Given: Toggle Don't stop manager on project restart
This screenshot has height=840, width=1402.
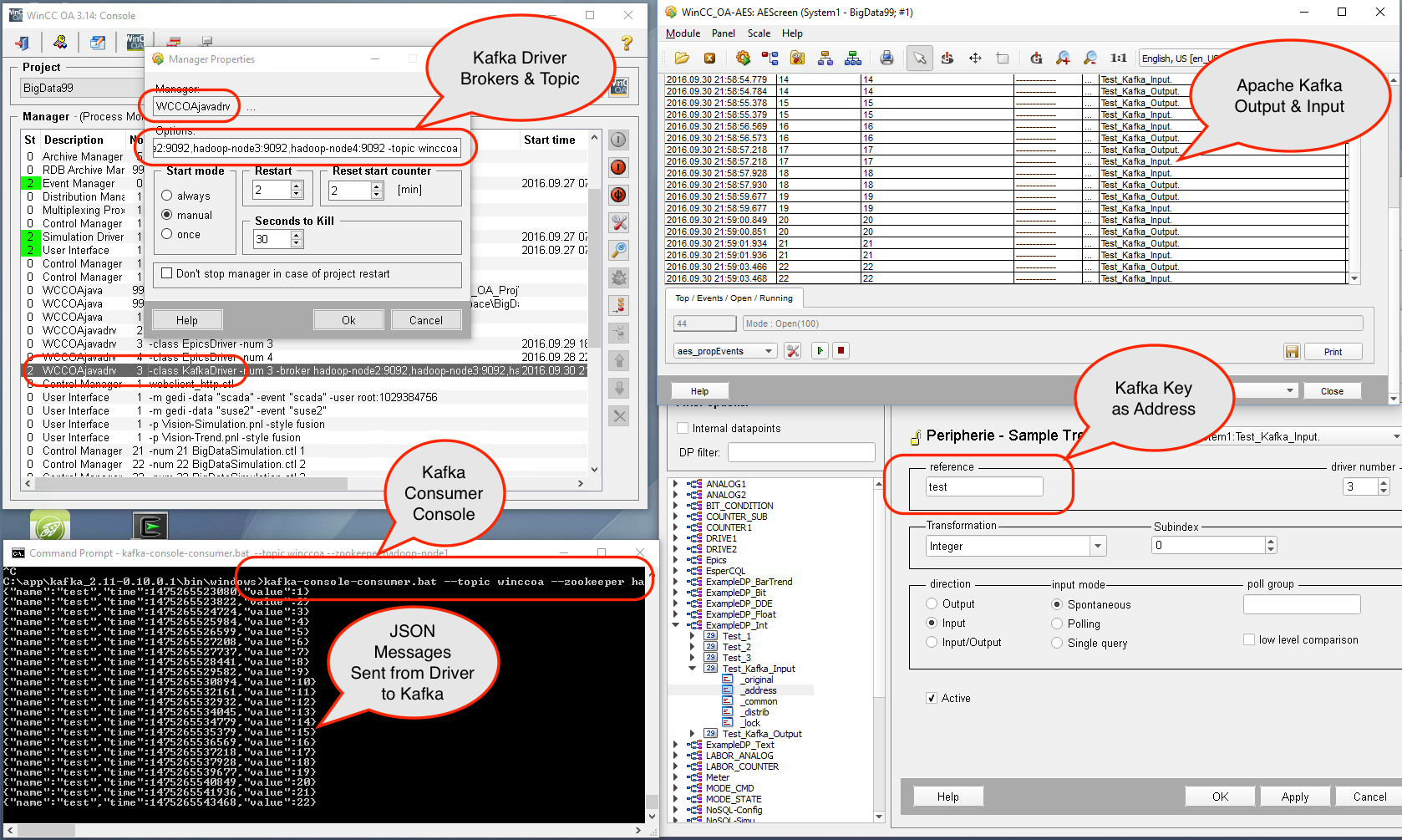Looking at the screenshot, I should tap(167, 273).
